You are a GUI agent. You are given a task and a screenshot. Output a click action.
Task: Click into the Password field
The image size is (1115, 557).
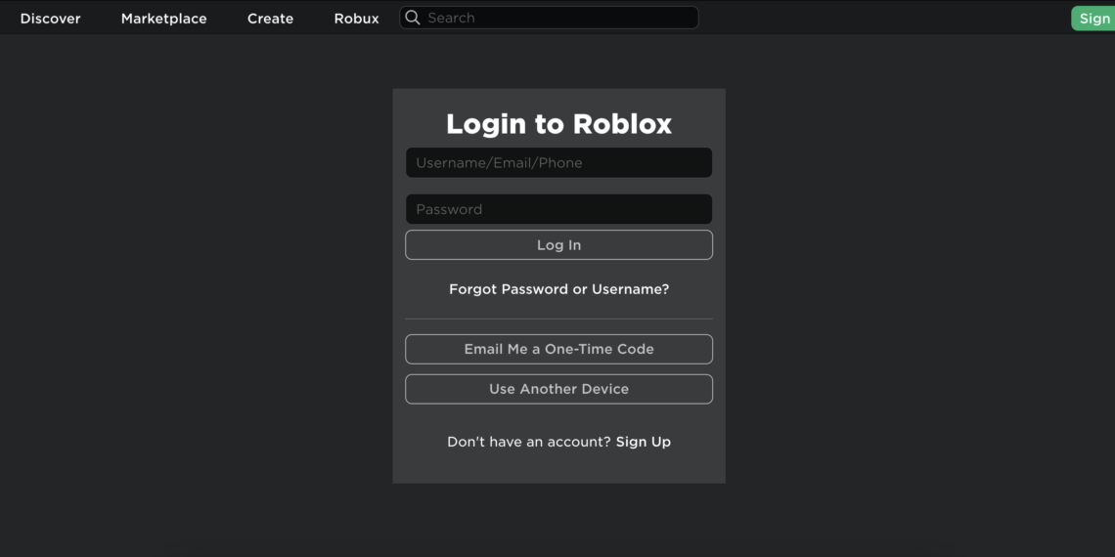coord(558,209)
